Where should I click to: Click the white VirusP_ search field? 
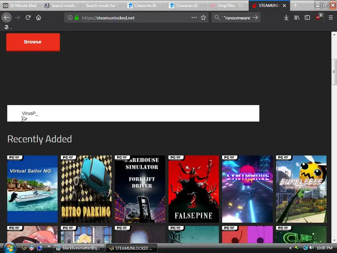pyautogui.click(x=133, y=113)
